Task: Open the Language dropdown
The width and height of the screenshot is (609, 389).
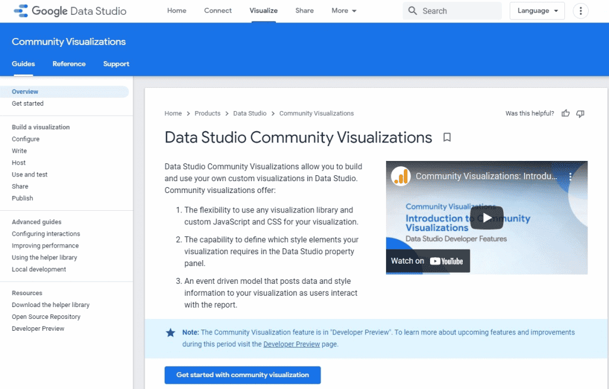Action: pyautogui.click(x=537, y=11)
